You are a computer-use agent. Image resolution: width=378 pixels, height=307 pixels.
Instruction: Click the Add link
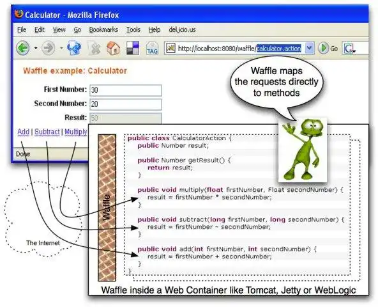tap(24, 132)
